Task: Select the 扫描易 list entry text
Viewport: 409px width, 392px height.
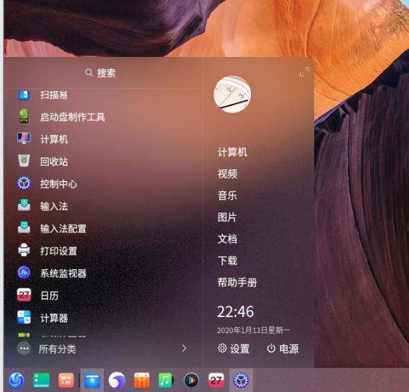Action: tap(54, 95)
